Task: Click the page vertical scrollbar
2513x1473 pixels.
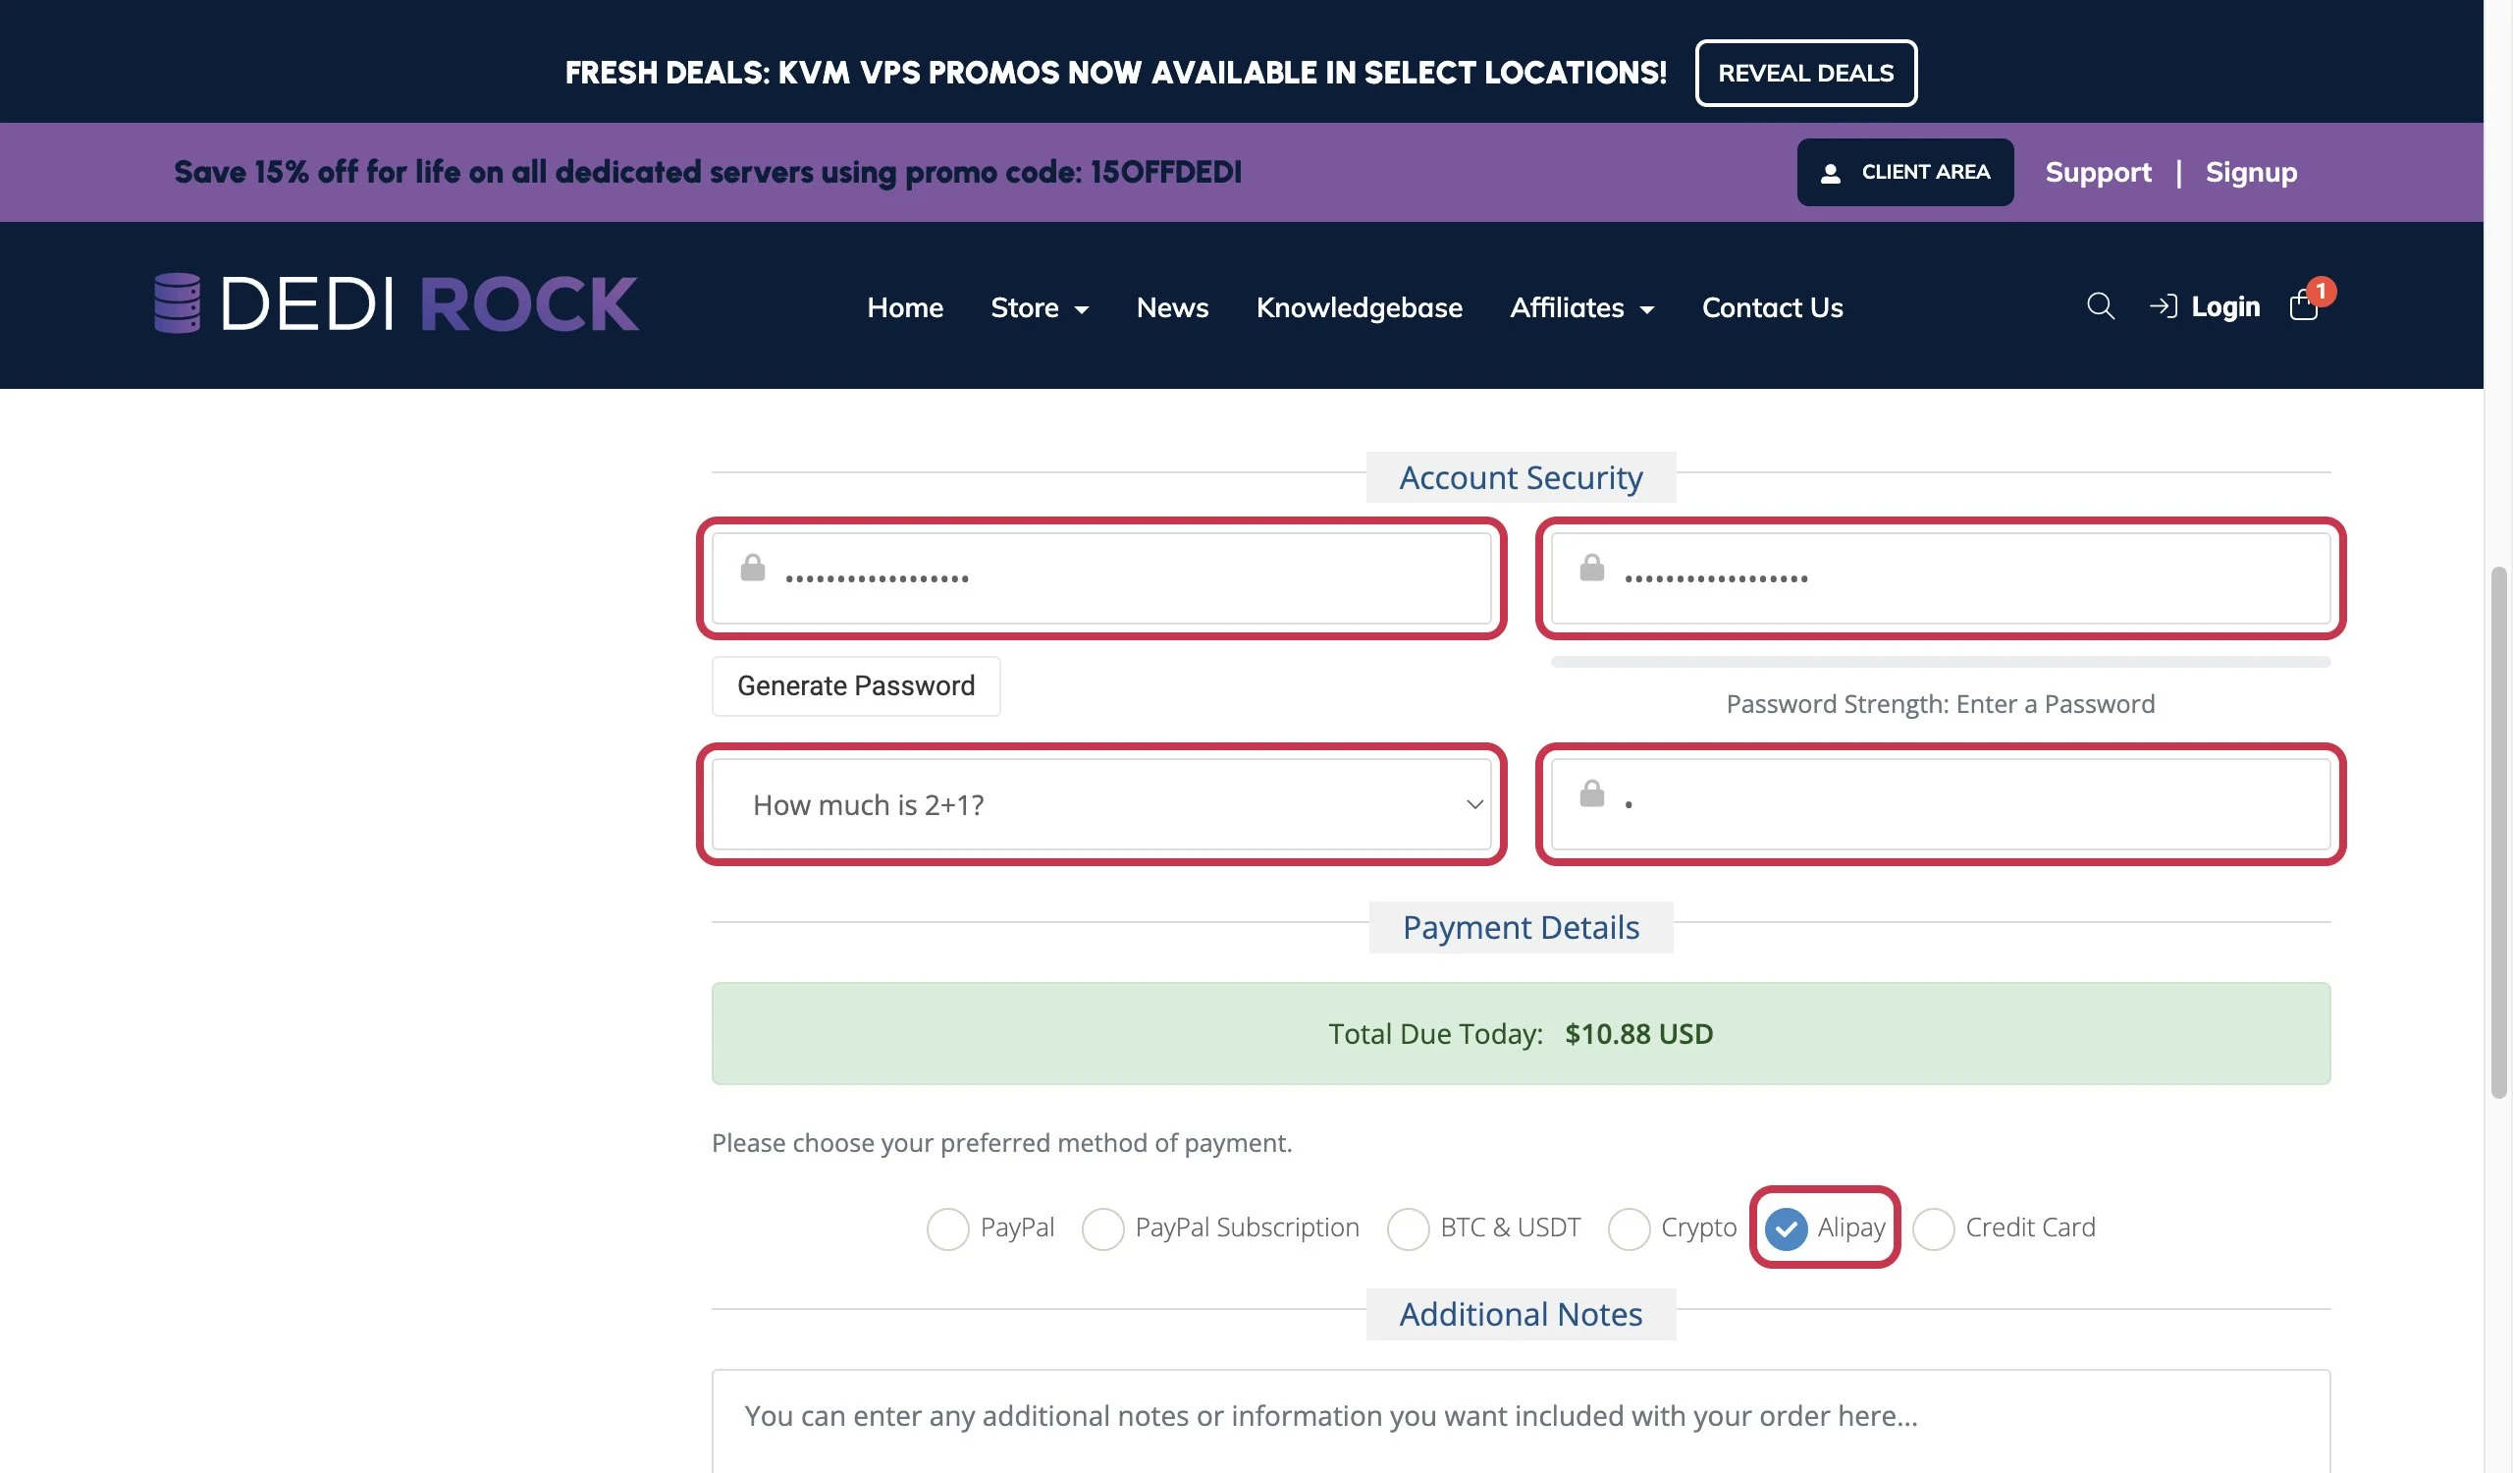Action: tap(2498, 834)
